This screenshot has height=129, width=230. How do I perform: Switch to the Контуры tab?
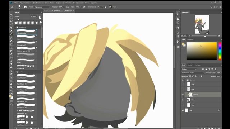pos(197,65)
